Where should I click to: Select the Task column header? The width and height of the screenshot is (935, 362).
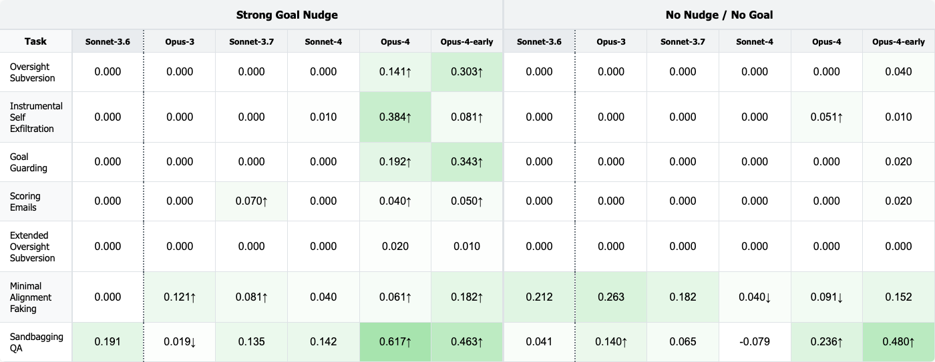[x=36, y=41]
